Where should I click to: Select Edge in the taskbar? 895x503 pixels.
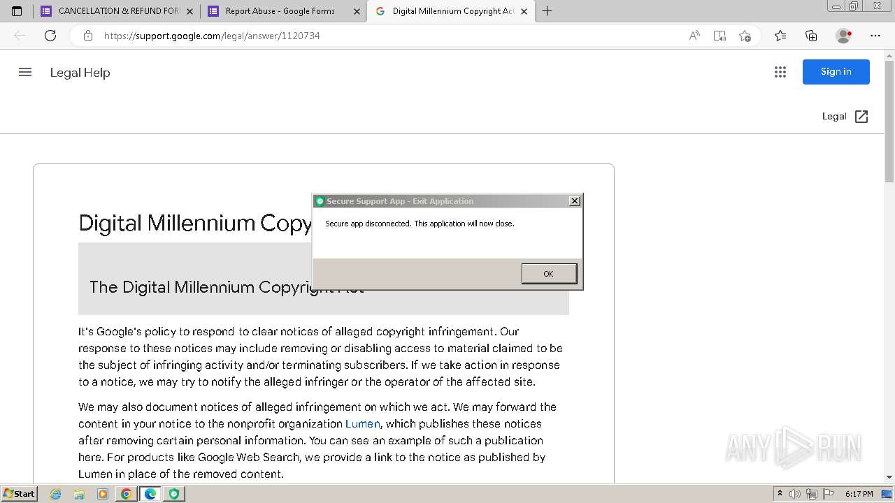pos(150,494)
